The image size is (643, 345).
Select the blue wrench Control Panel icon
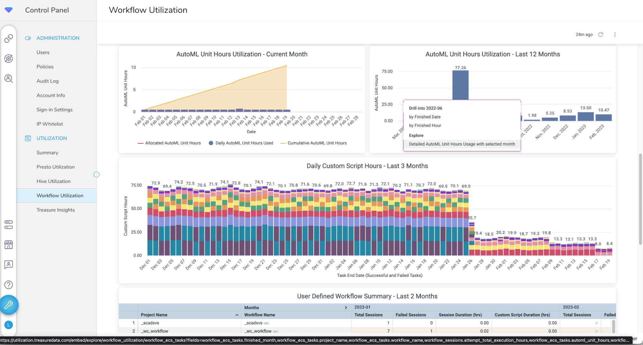pyautogui.click(x=9, y=305)
